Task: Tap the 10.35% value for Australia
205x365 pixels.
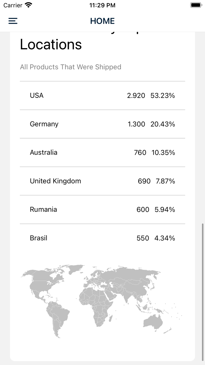Action: point(163,152)
